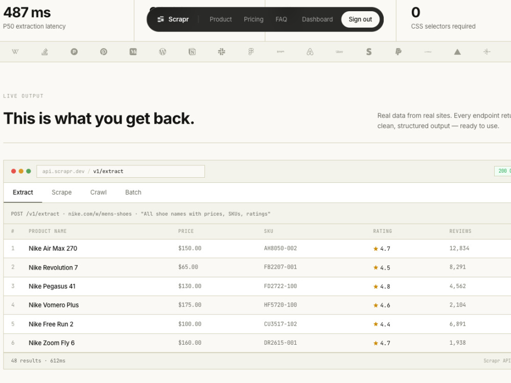Click SKU CU3517-102
511x383 pixels.
[x=280, y=324]
